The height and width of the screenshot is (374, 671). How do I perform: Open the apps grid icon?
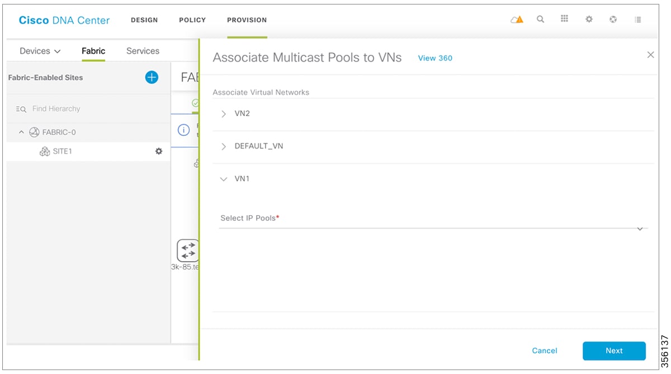click(x=564, y=19)
